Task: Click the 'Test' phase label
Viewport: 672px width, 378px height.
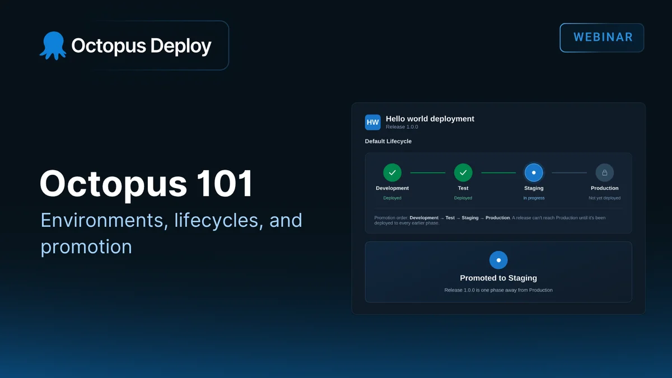Action: pos(463,188)
